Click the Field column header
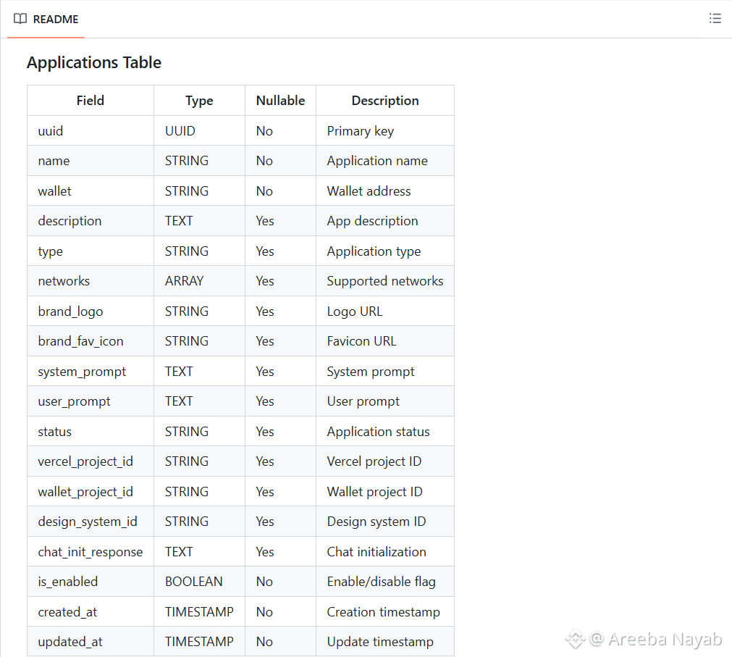 tap(91, 101)
